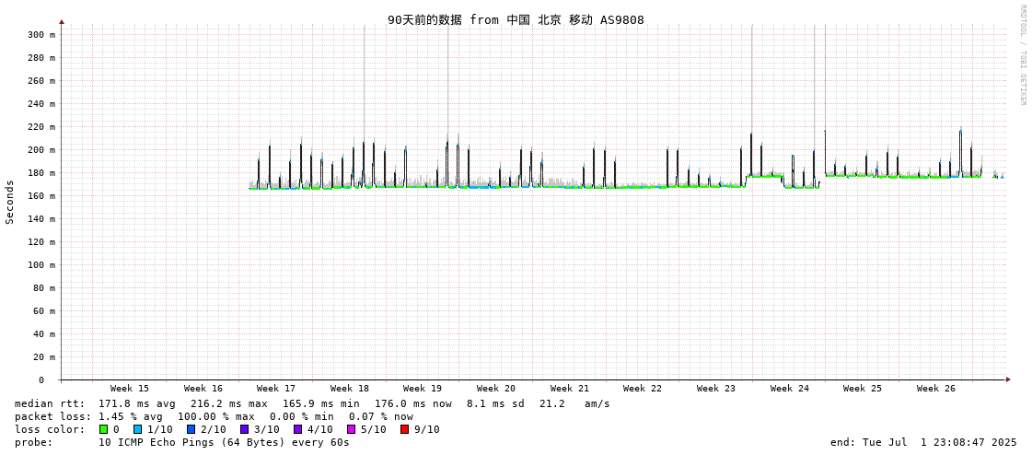Screen dimensions: 1032x455
Task: Click the purple 3/10 loss color swatch
Action: pyautogui.click(x=244, y=429)
